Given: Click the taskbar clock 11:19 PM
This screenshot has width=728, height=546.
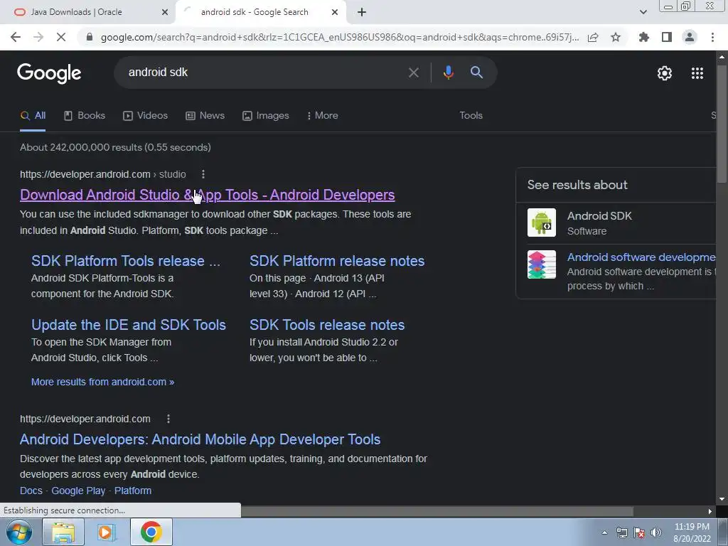Looking at the screenshot, I should [x=692, y=527].
